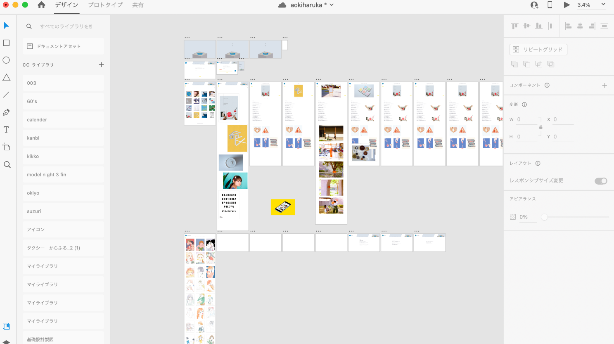Switch to the プロトタイプ tab
The width and height of the screenshot is (614, 344).
coord(105,5)
